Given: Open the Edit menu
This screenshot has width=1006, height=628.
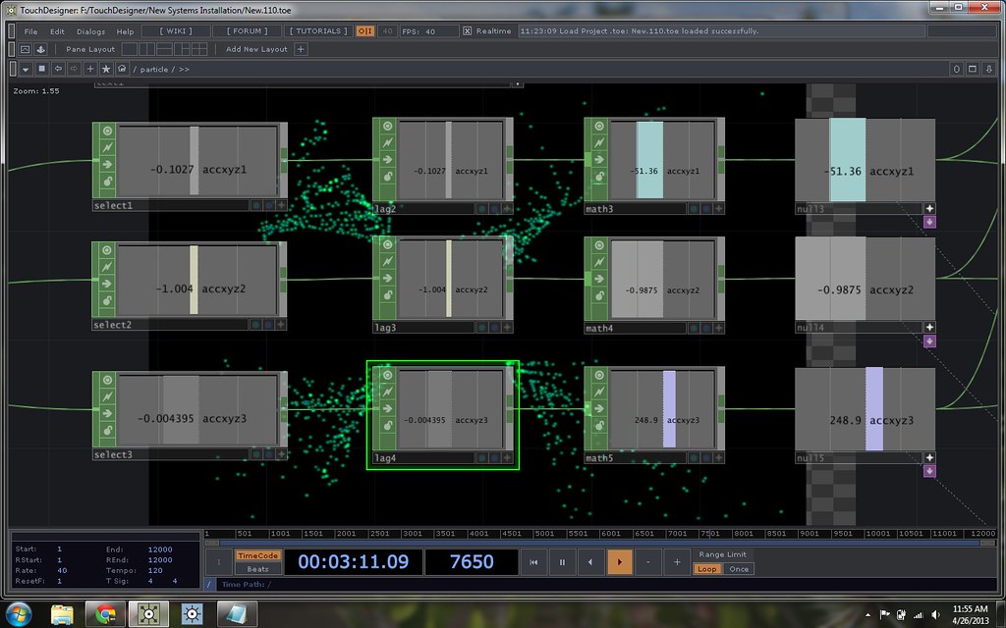Looking at the screenshot, I should (57, 31).
